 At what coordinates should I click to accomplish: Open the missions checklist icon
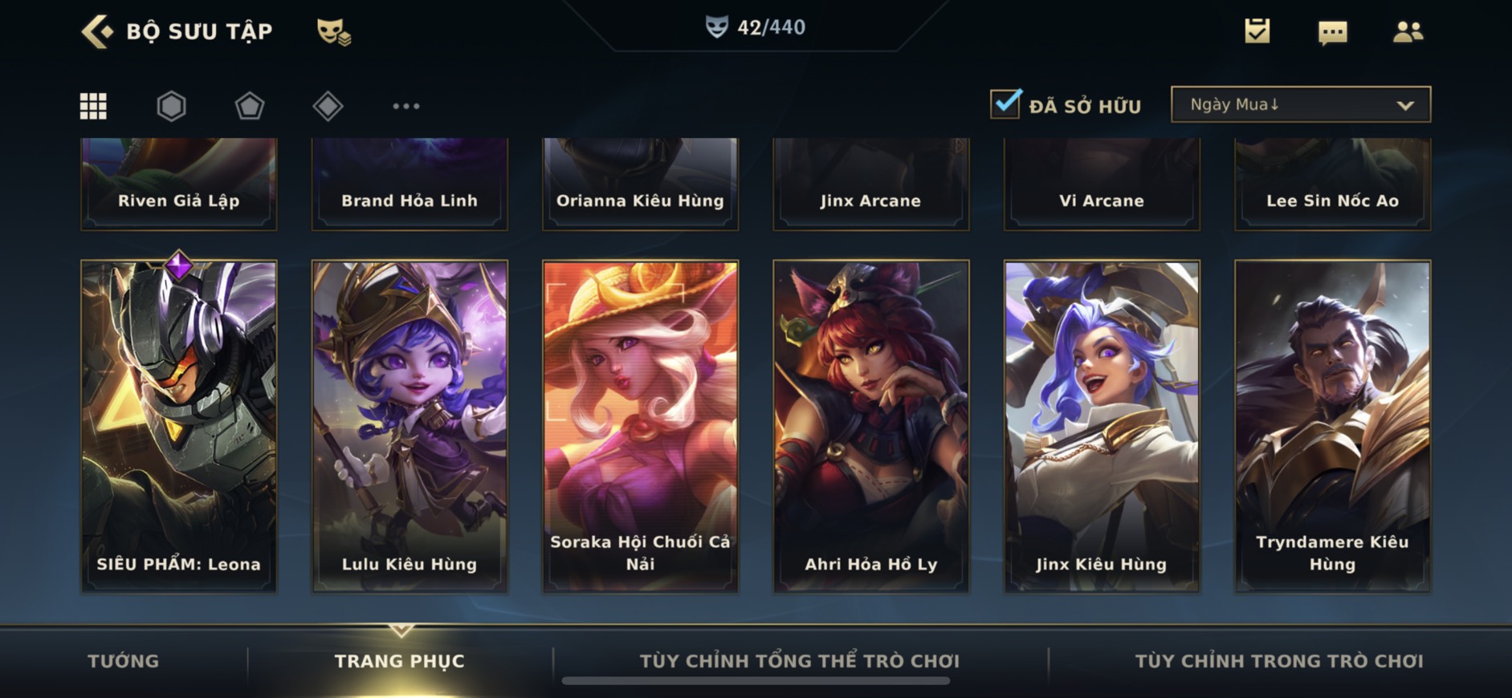[x=1257, y=31]
